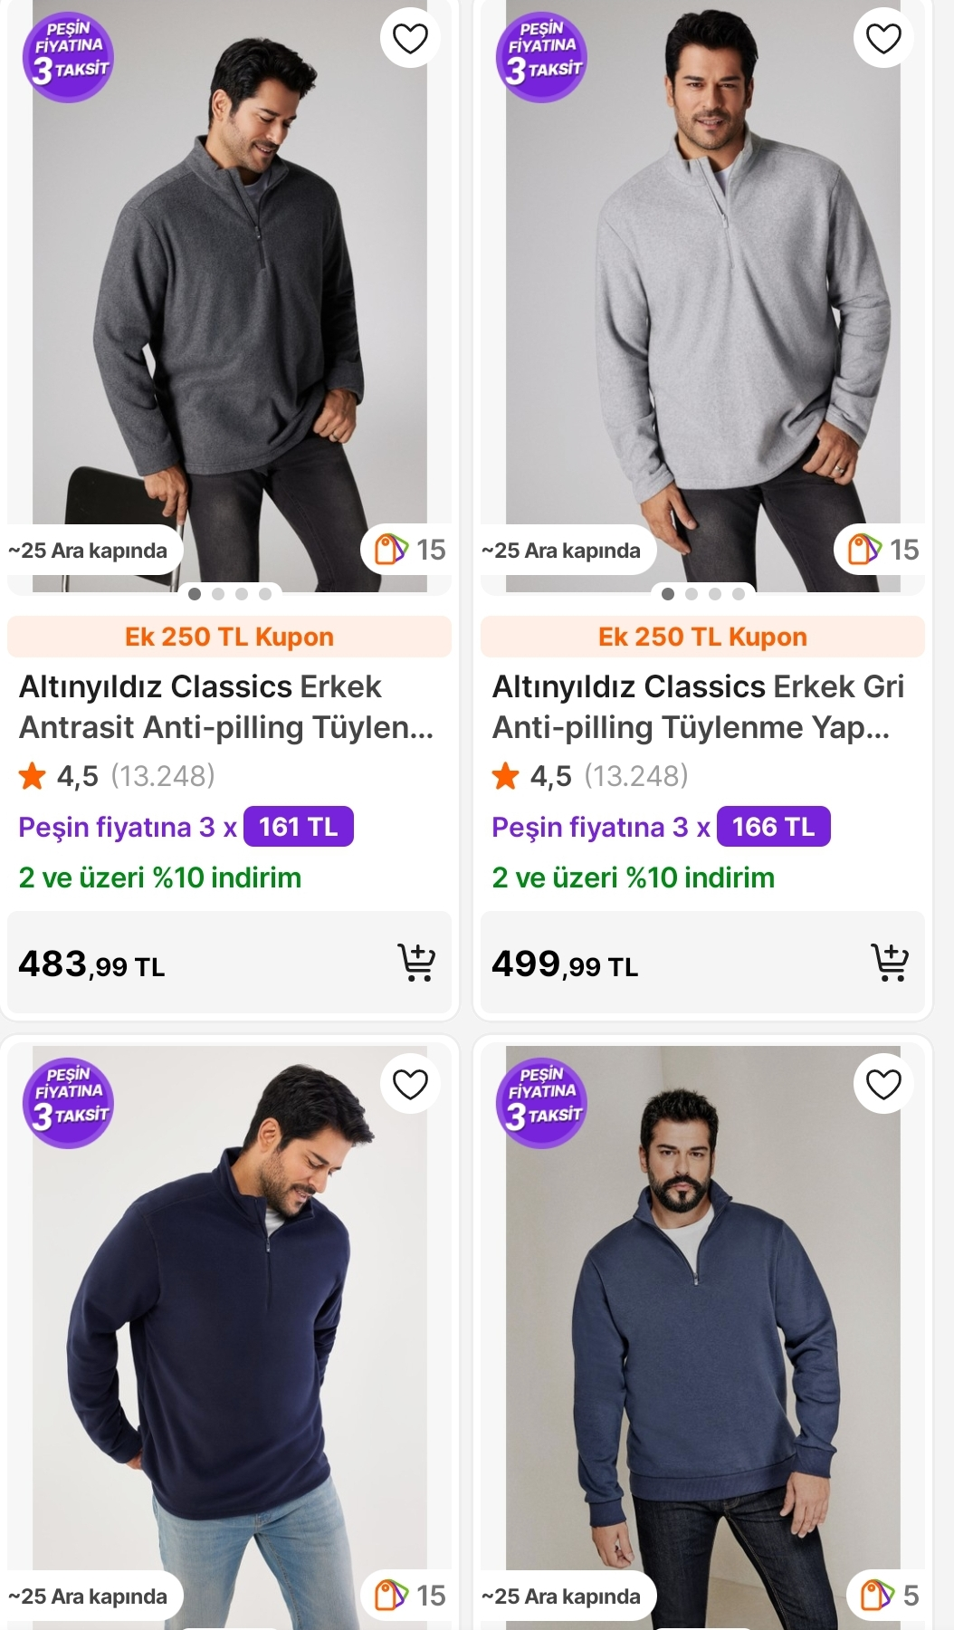Heart the indigo zip-collar sweatshirt
Screen dimensions: 954x1630
pos(882,1082)
